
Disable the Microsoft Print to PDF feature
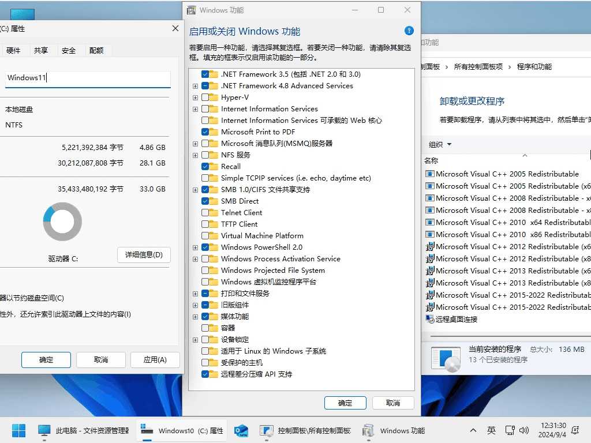coord(208,132)
